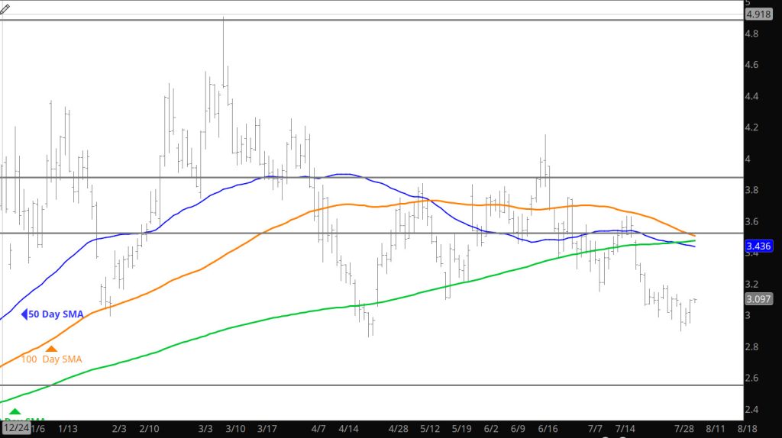Click the 8/11 date on time axis
The image size is (782, 438).
point(715,429)
